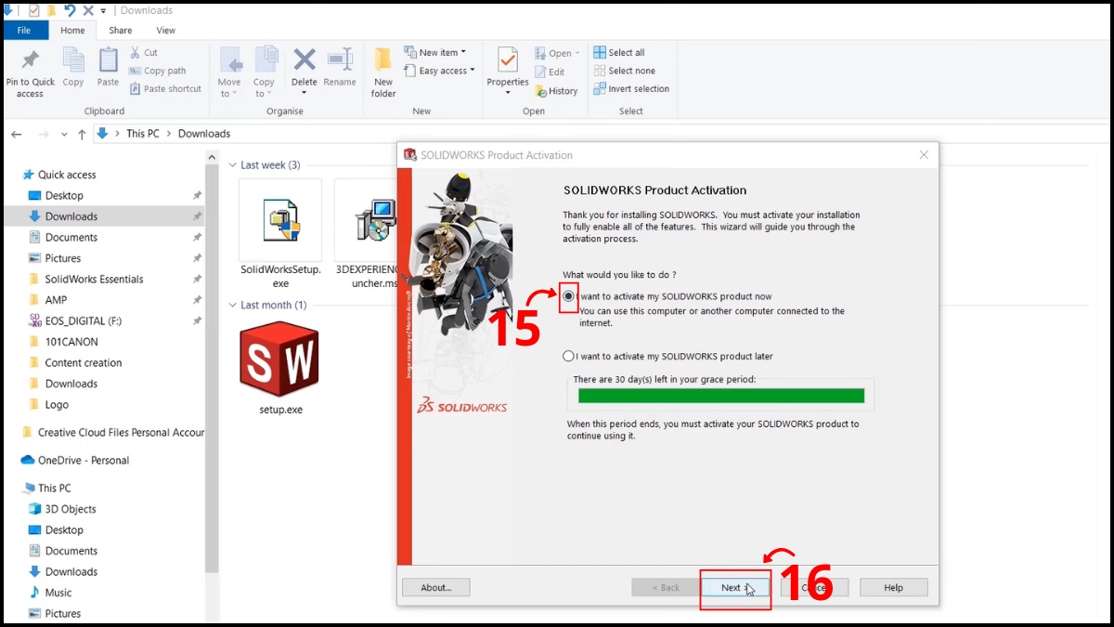
Task: Click the Move to icon
Action: pyautogui.click(x=230, y=60)
